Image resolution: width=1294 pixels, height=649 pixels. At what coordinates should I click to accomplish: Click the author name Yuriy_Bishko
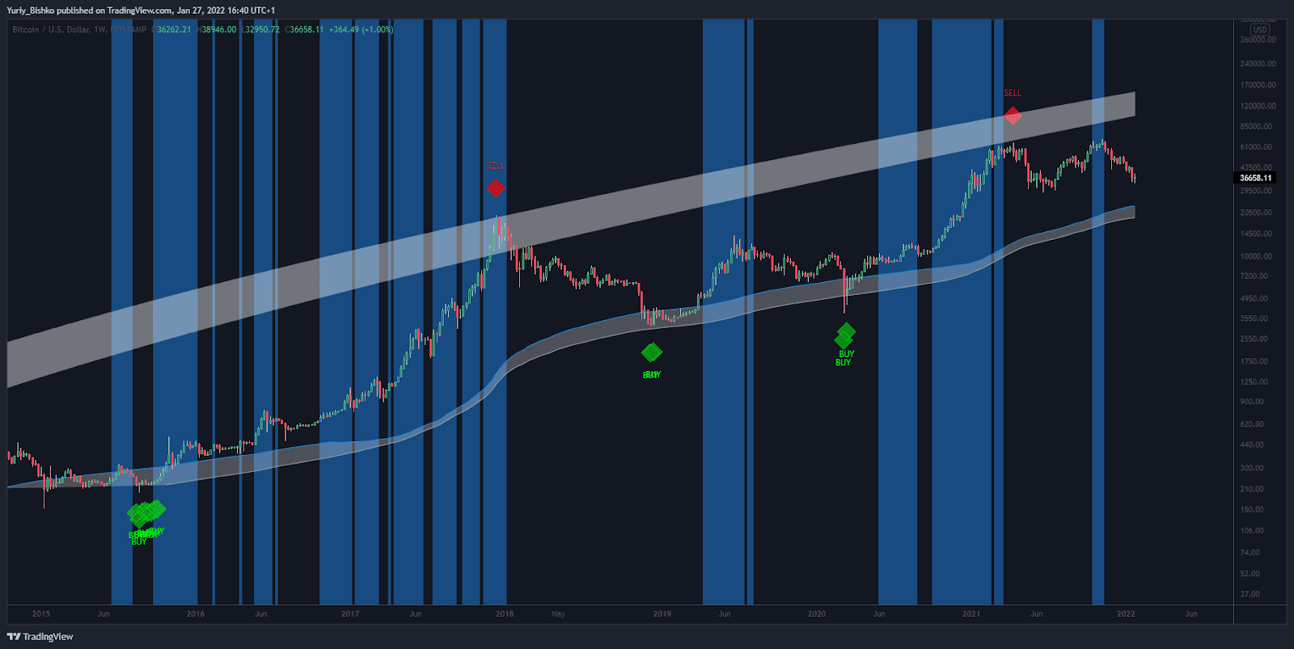(31, 11)
